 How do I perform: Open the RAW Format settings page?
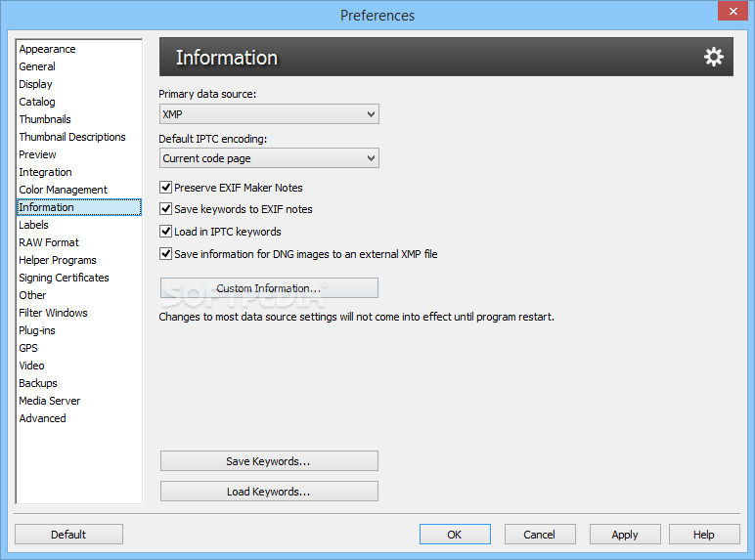49,242
